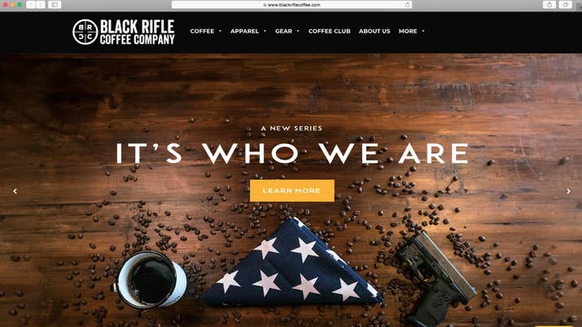Expand the GEAR dropdown arrow
Viewport: 582px width, 327px height.
click(x=298, y=31)
